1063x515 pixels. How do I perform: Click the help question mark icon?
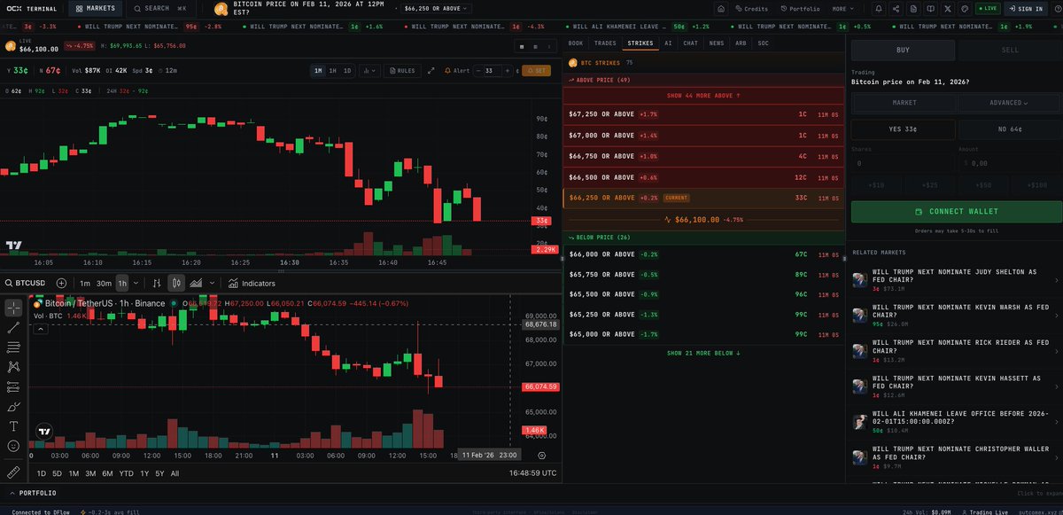1057,9
